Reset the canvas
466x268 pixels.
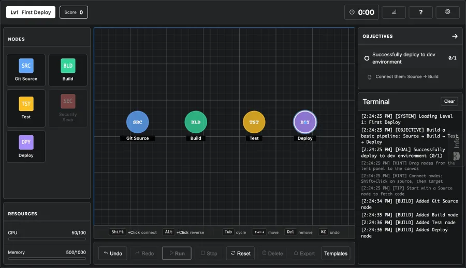pos(240,254)
